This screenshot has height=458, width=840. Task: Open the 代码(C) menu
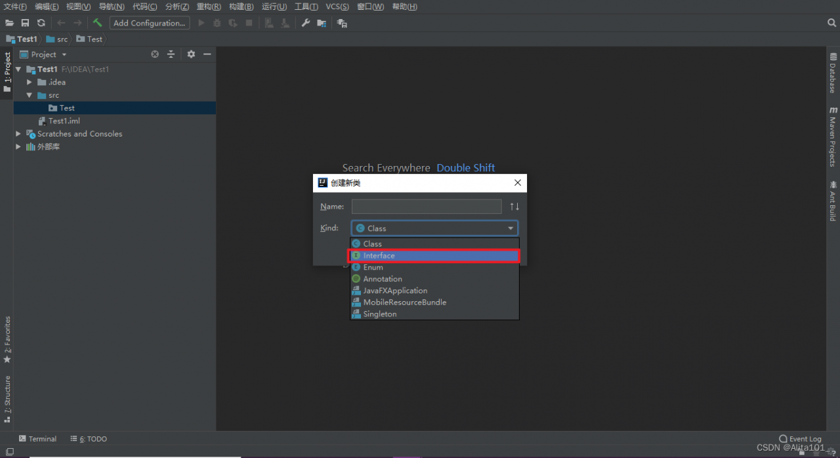[145, 7]
